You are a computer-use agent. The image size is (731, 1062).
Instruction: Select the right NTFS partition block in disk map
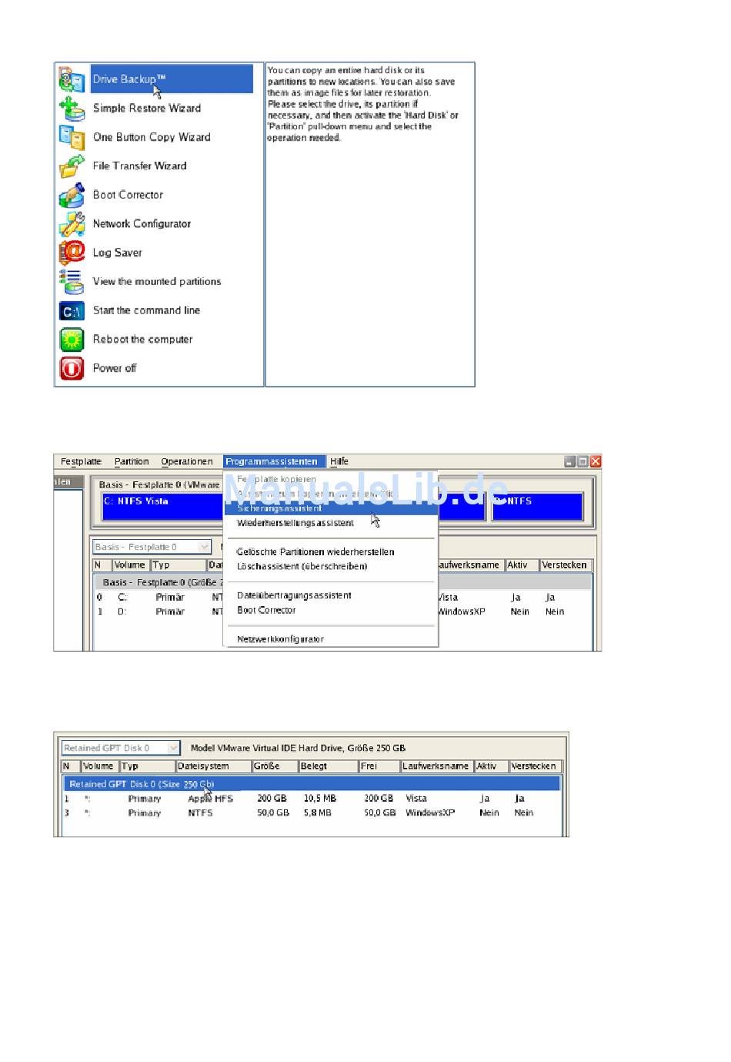pyautogui.click(x=537, y=507)
